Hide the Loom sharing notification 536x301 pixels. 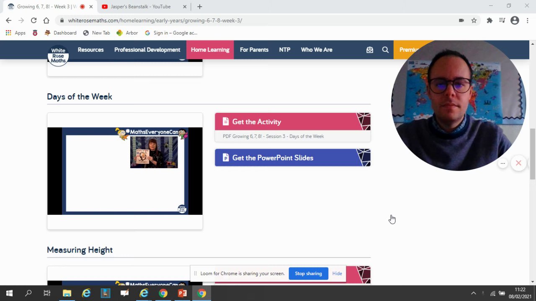(x=337, y=273)
